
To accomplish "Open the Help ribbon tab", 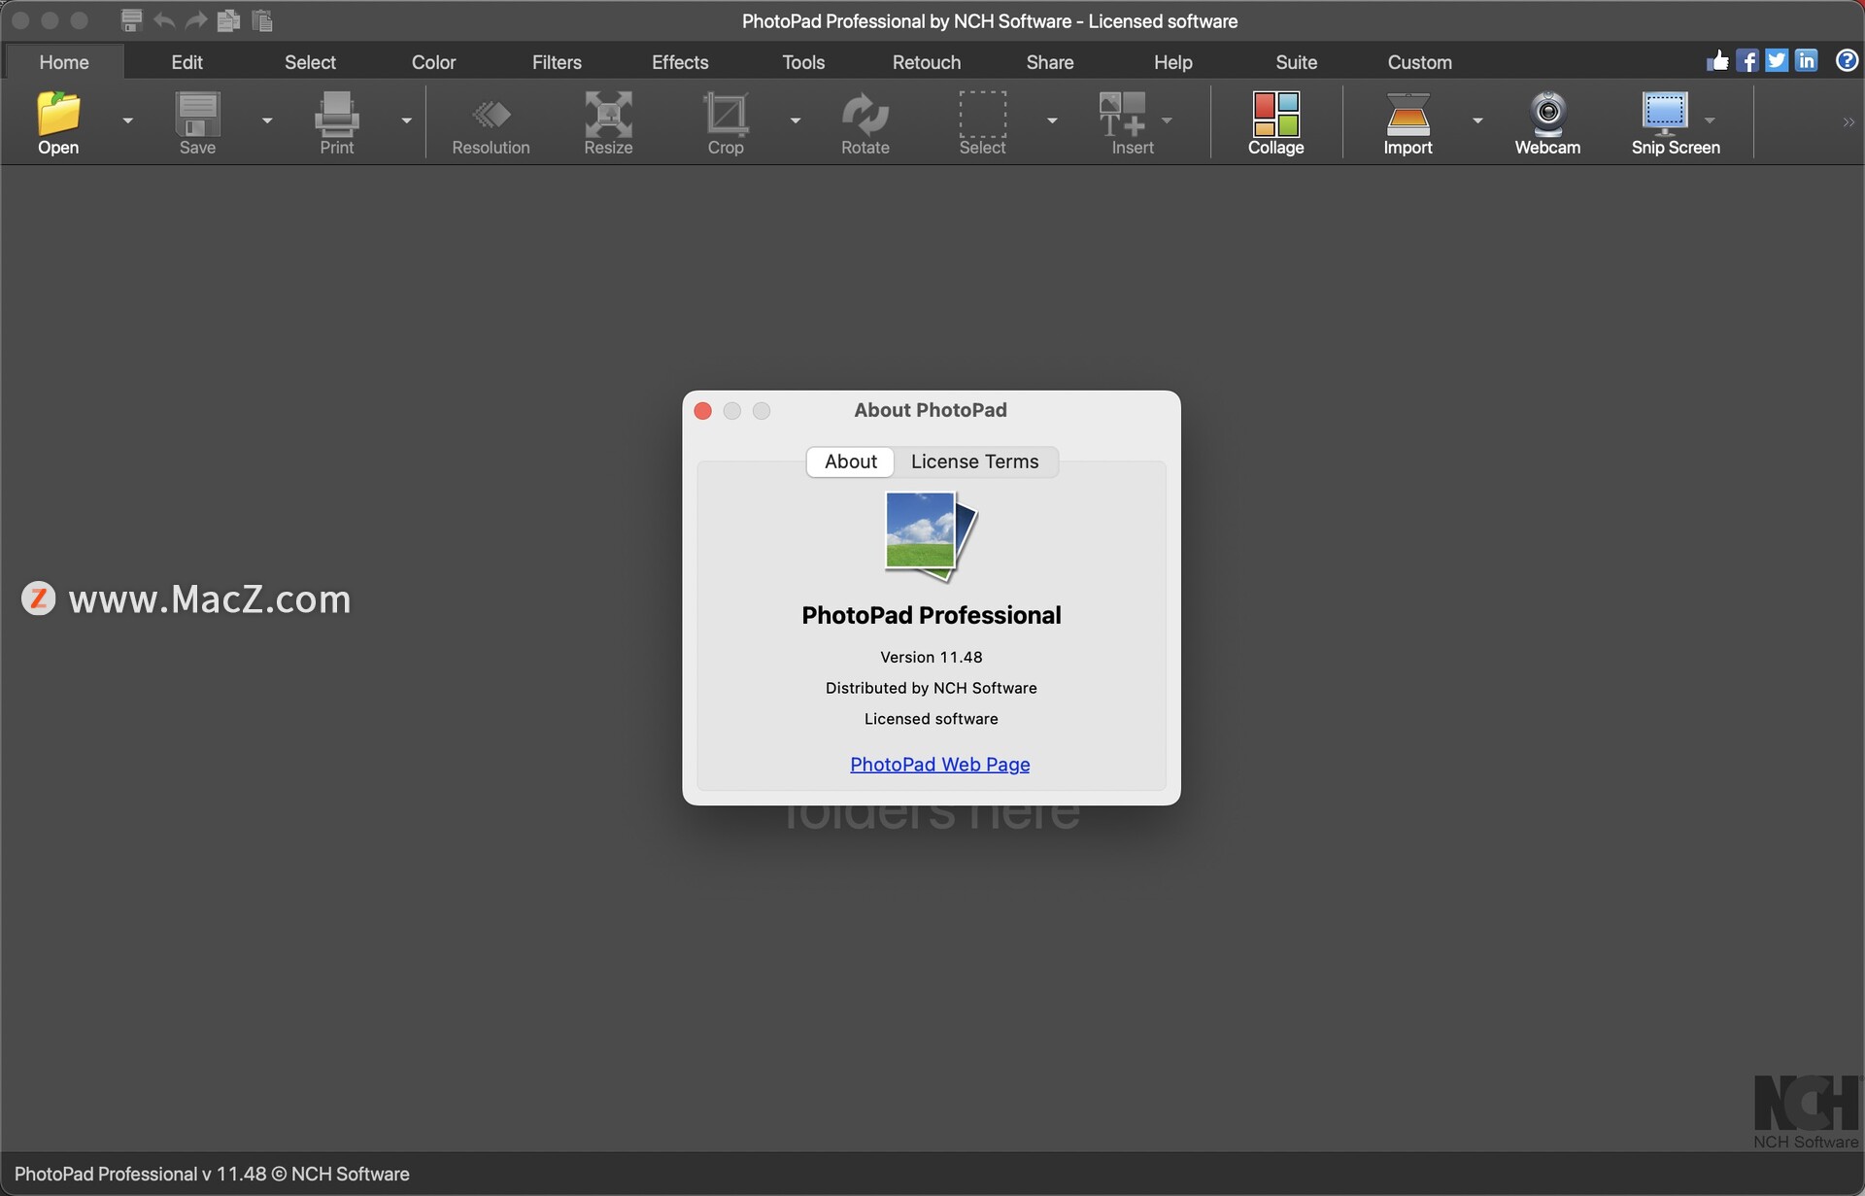I will (x=1172, y=62).
